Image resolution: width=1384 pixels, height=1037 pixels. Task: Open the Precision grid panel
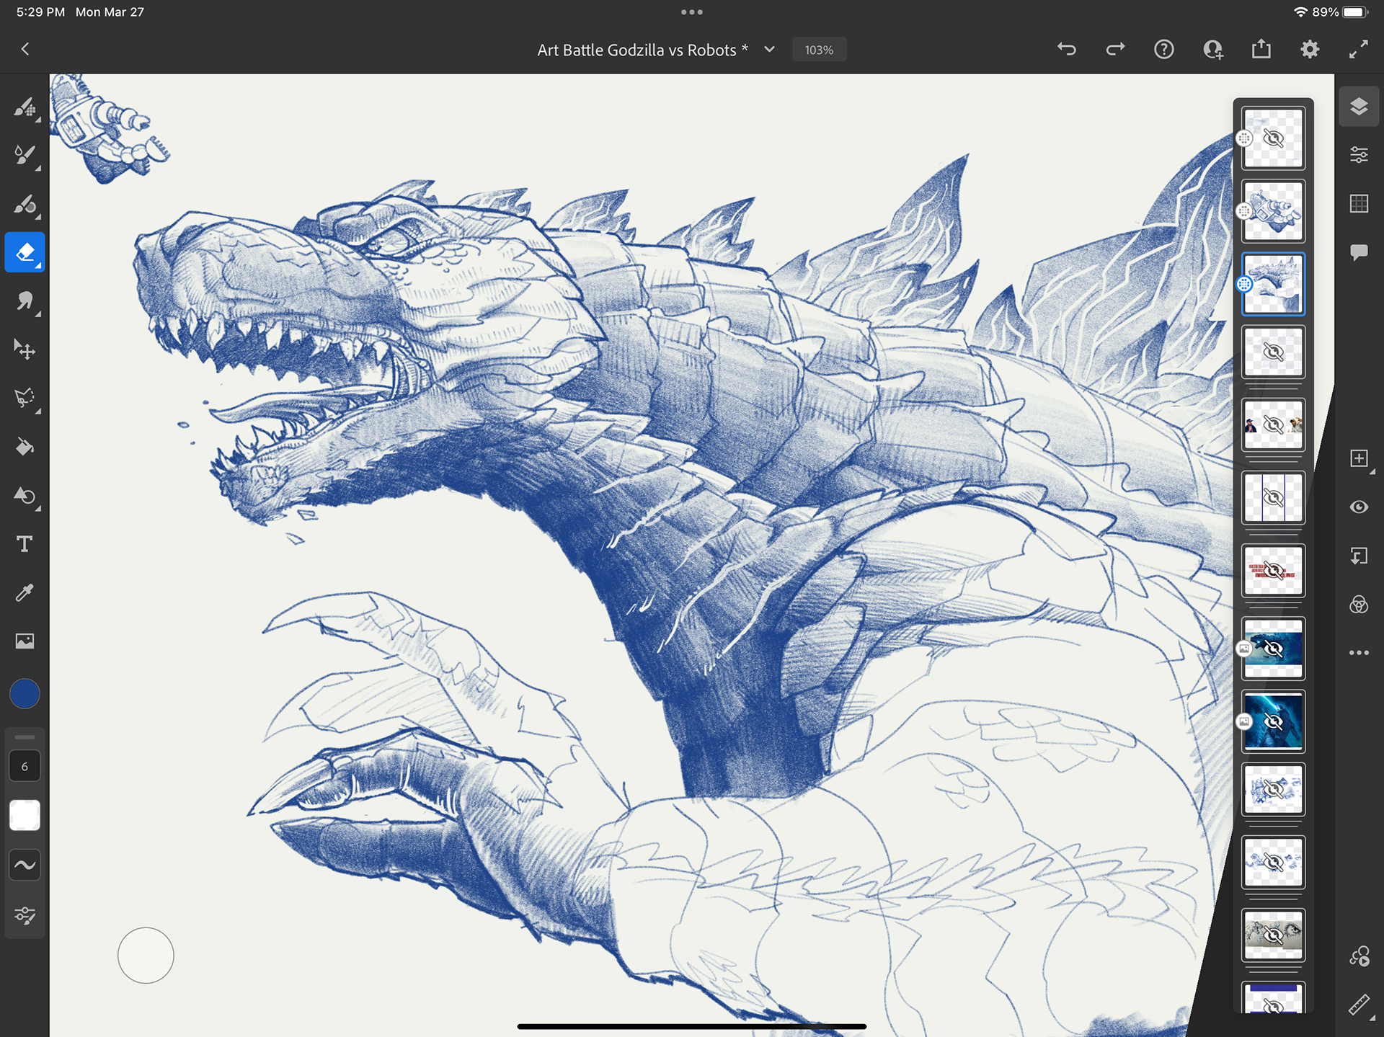pos(1359,204)
